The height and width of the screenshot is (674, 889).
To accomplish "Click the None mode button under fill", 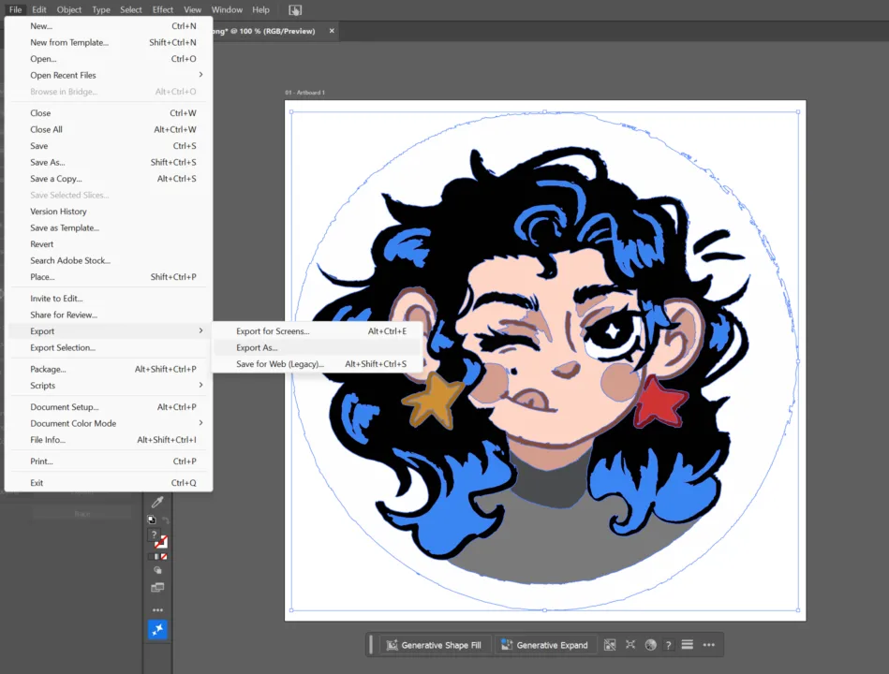I will [164, 557].
